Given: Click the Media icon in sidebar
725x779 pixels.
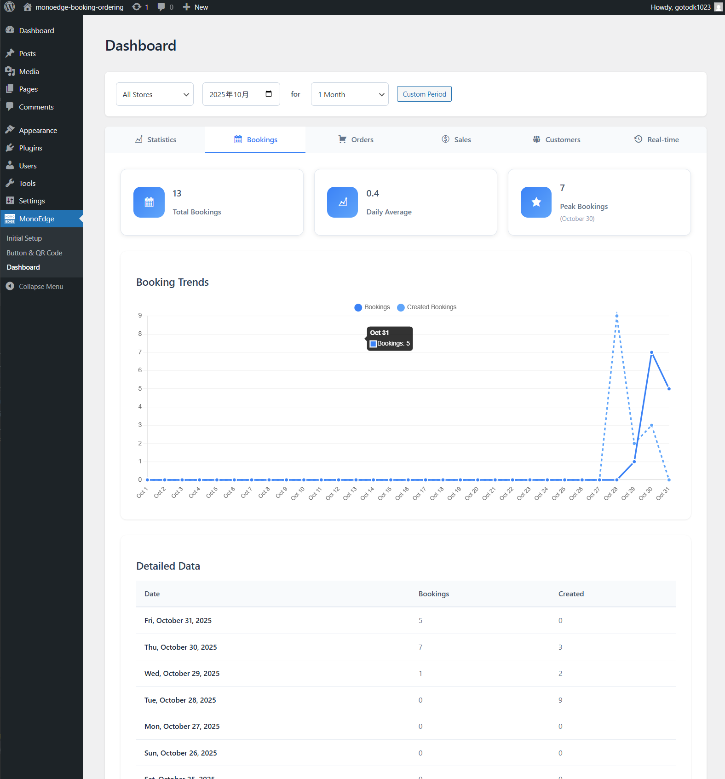Looking at the screenshot, I should click(10, 71).
